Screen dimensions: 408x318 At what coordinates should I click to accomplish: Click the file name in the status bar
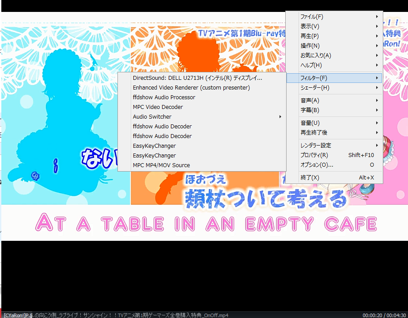click(x=116, y=315)
